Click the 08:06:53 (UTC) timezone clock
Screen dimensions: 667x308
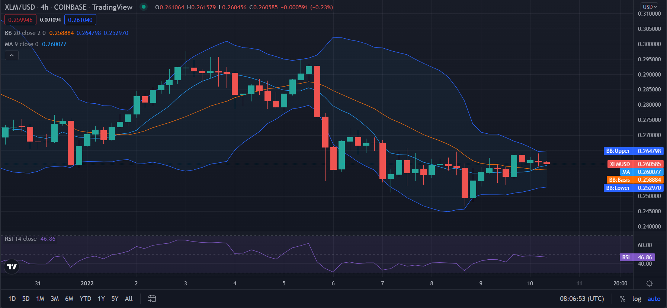582,299
